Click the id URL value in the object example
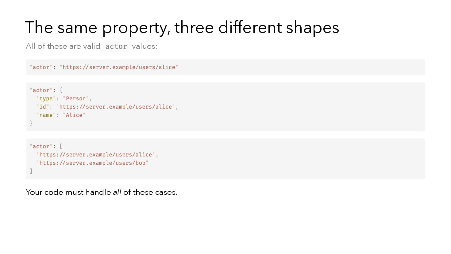 tap(115, 107)
